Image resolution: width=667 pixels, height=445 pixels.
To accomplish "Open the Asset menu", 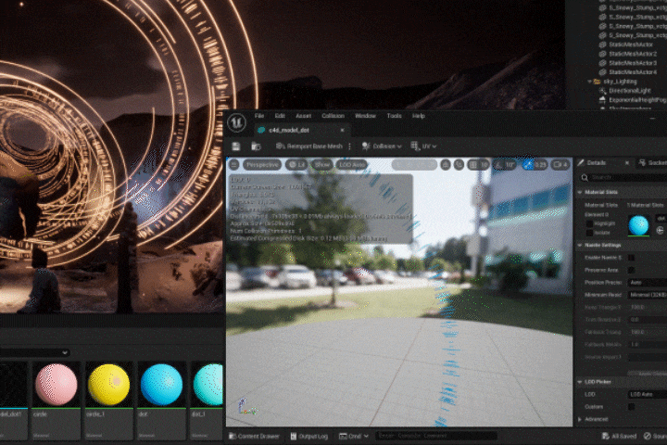I will 303,116.
